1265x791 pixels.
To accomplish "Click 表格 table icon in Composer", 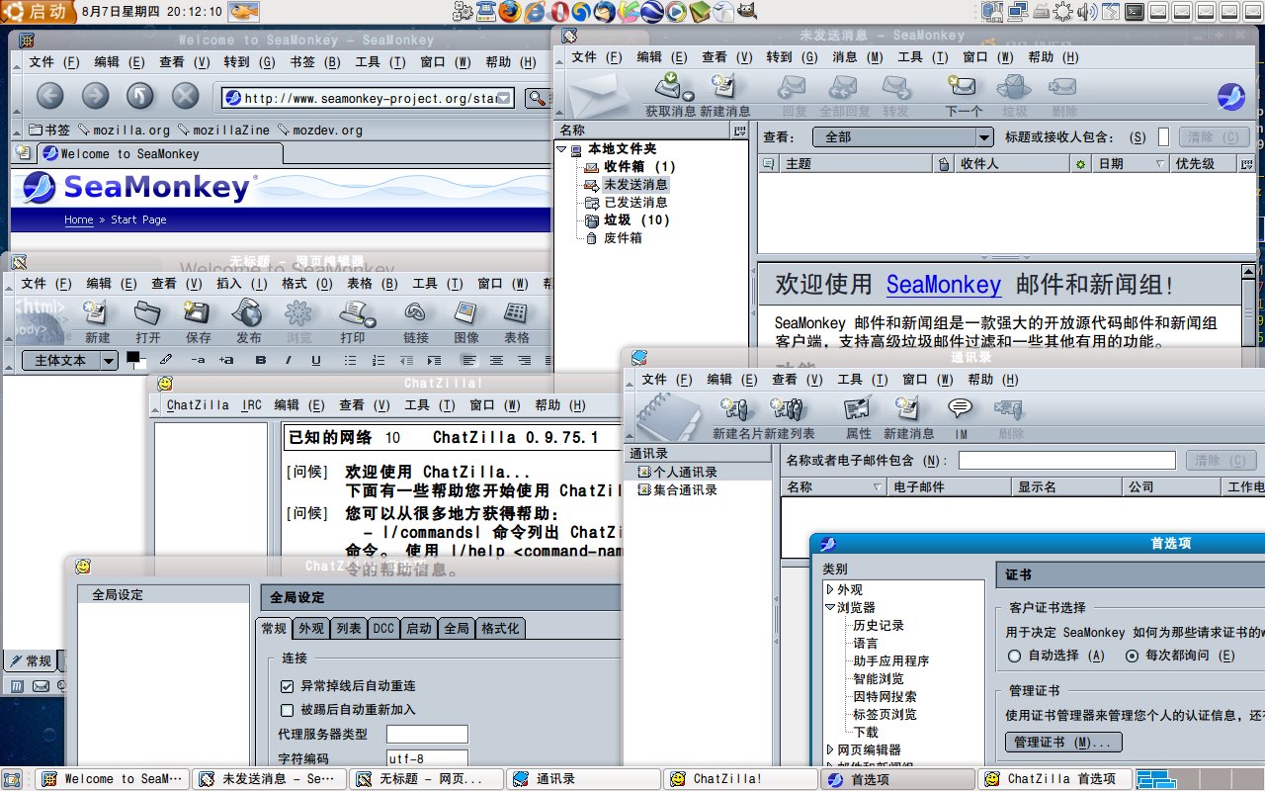I will coord(516,312).
